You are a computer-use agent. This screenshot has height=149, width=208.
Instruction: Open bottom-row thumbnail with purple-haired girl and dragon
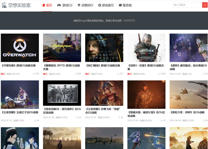pos(146,138)
